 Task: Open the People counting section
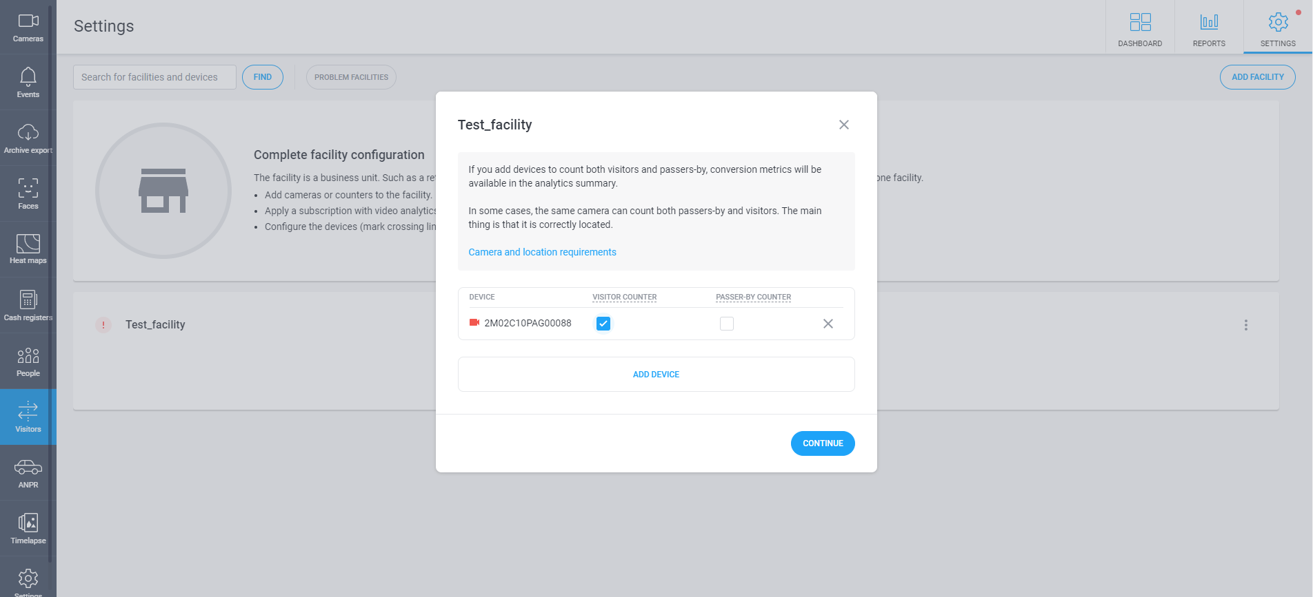click(x=28, y=362)
